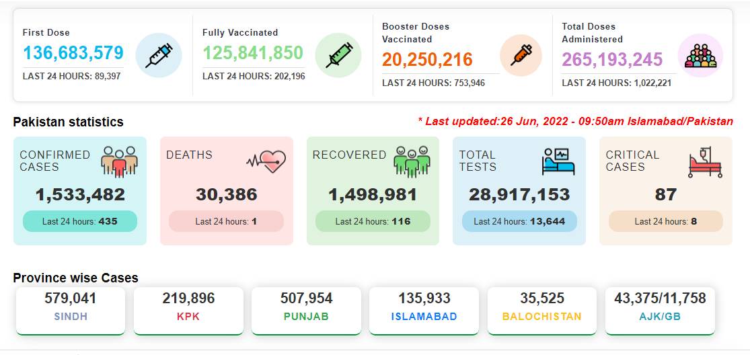Click the Total Tests hospital bed icon

click(x=558, y=161)
